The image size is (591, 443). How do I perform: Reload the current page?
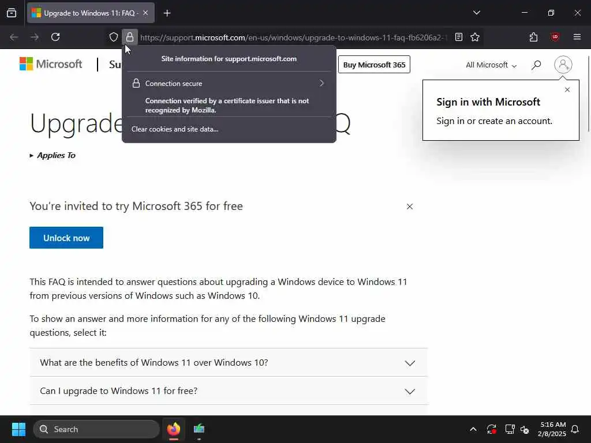click(55, 37)
